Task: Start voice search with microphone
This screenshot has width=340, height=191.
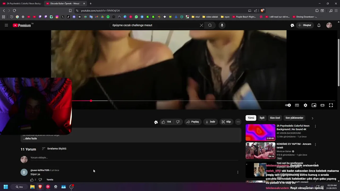Action: tap(222, 25)
